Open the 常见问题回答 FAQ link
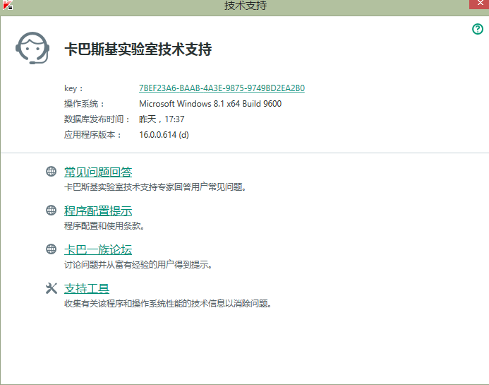This screenshot has width=489, height=385. pyautogui.click(x=98, y=172)
